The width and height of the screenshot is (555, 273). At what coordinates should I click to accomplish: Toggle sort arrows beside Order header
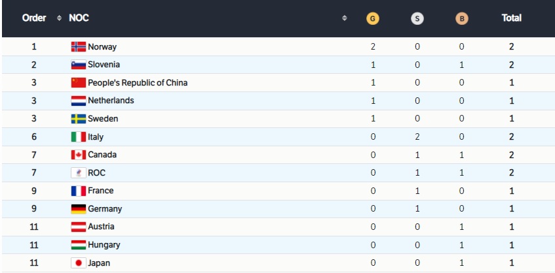click(x=59, y=18)
